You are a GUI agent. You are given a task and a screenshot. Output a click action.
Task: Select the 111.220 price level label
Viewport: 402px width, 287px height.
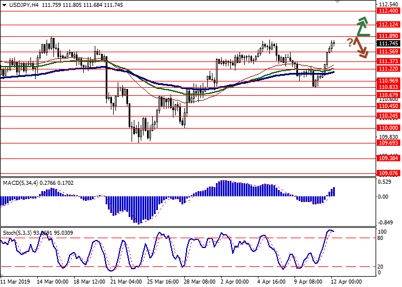tap(388, 68)
